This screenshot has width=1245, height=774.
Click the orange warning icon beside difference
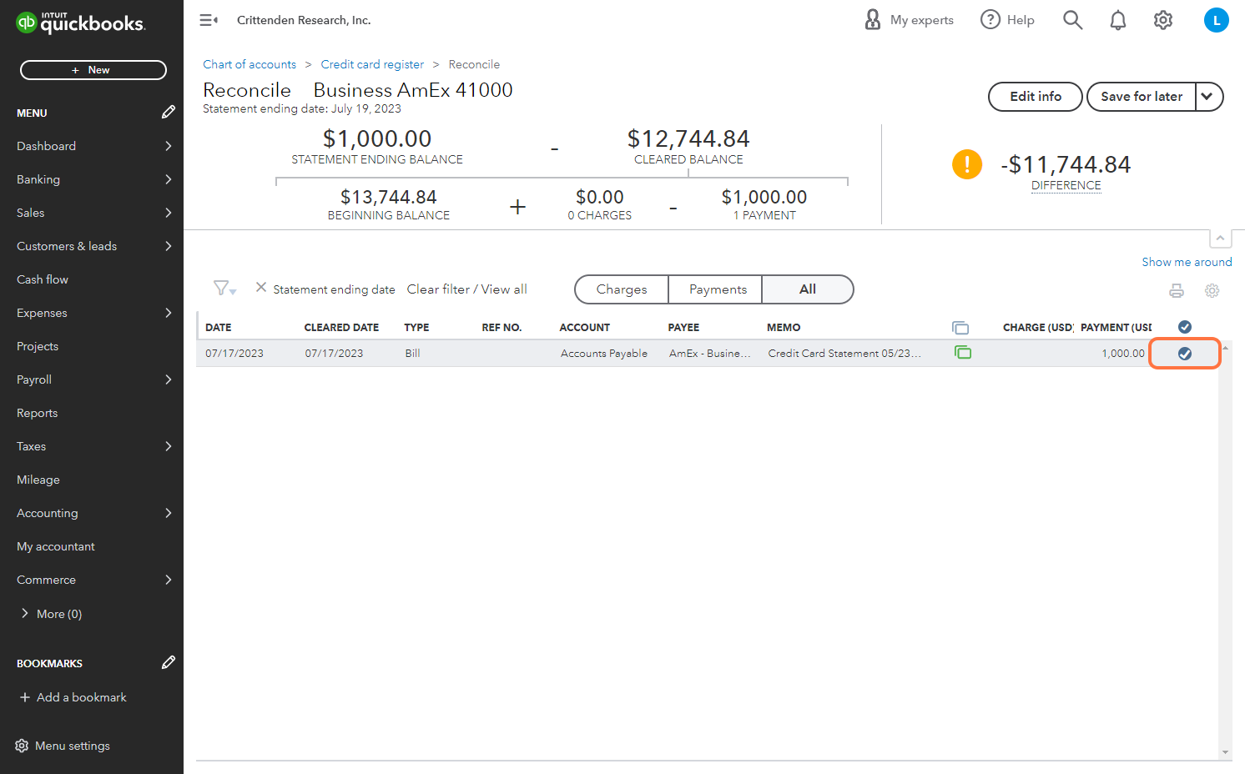pos(967,164)
